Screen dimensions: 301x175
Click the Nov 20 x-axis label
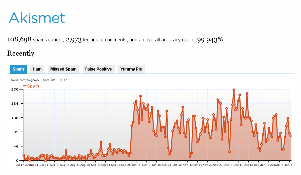tap(208, 165)
